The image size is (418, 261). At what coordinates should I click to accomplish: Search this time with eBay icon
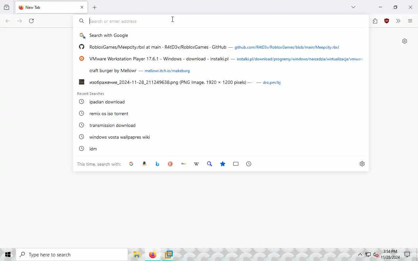click(x=184, y=164)
